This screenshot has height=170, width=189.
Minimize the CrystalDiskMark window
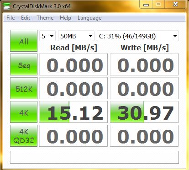(146, 5)
